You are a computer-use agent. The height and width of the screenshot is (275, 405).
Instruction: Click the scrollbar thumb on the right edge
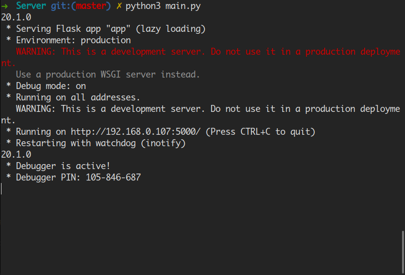point(403,252)
